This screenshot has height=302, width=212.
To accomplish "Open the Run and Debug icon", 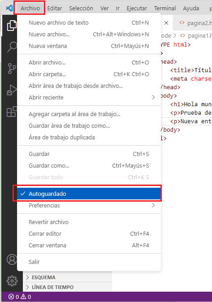I will click(12, 90).
